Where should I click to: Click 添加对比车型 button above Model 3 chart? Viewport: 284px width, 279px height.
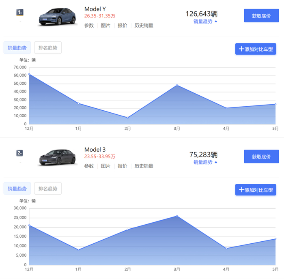pyautogui.click(x=256, y=190)
